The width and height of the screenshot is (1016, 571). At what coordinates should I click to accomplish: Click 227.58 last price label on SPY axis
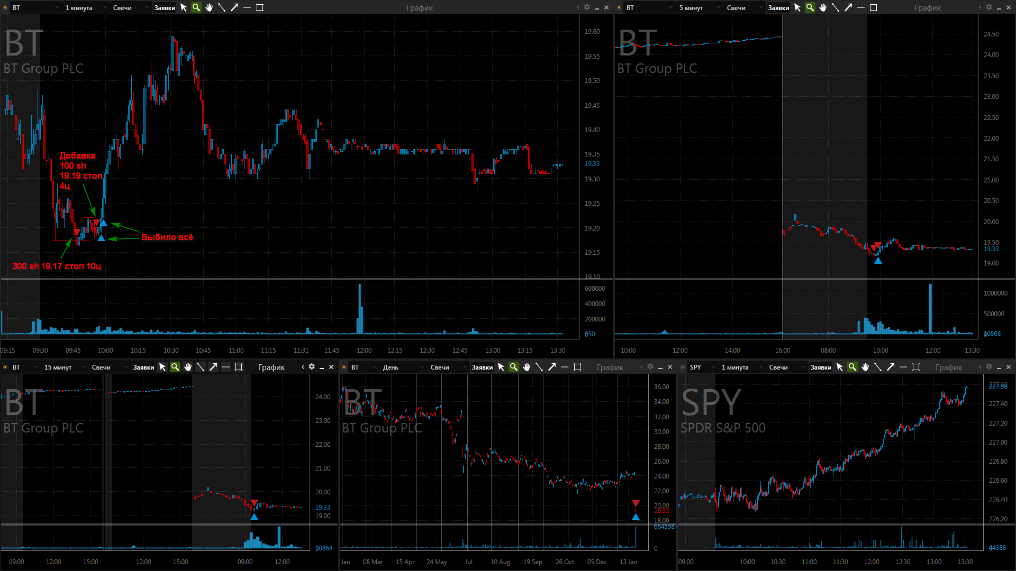point(998,386)
